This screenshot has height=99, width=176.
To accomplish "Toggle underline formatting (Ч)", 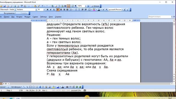I will pos(54,10).
